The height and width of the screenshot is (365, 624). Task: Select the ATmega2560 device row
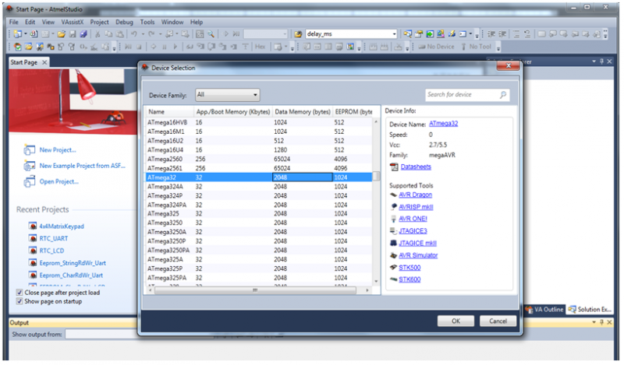pyautogui.click(x=259, y=159)
